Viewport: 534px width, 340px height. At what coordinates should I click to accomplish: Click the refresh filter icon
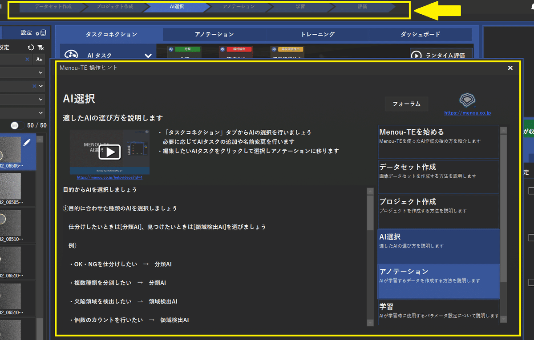(x=31, y=47)
